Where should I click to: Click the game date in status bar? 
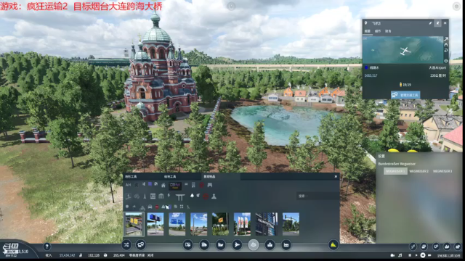(449, 255)
